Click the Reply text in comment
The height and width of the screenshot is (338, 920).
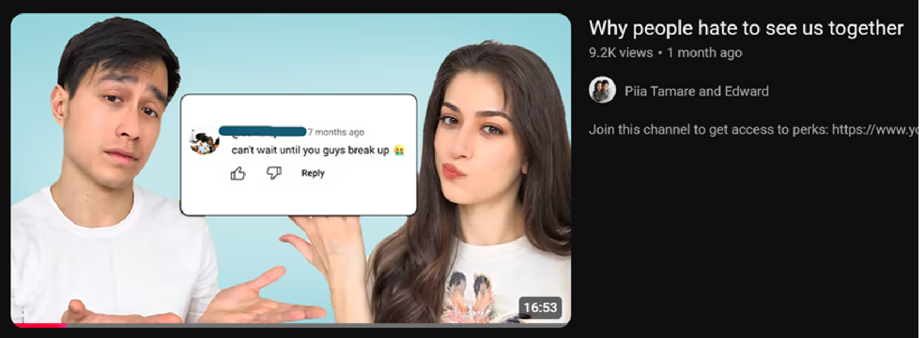click(313, 173)
